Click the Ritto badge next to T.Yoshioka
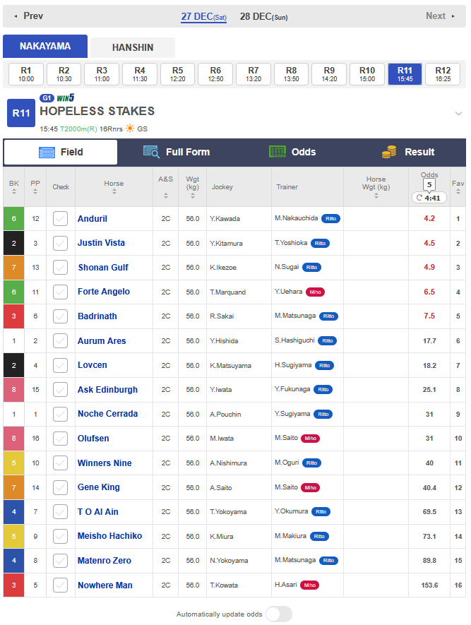 click(320, 243)
